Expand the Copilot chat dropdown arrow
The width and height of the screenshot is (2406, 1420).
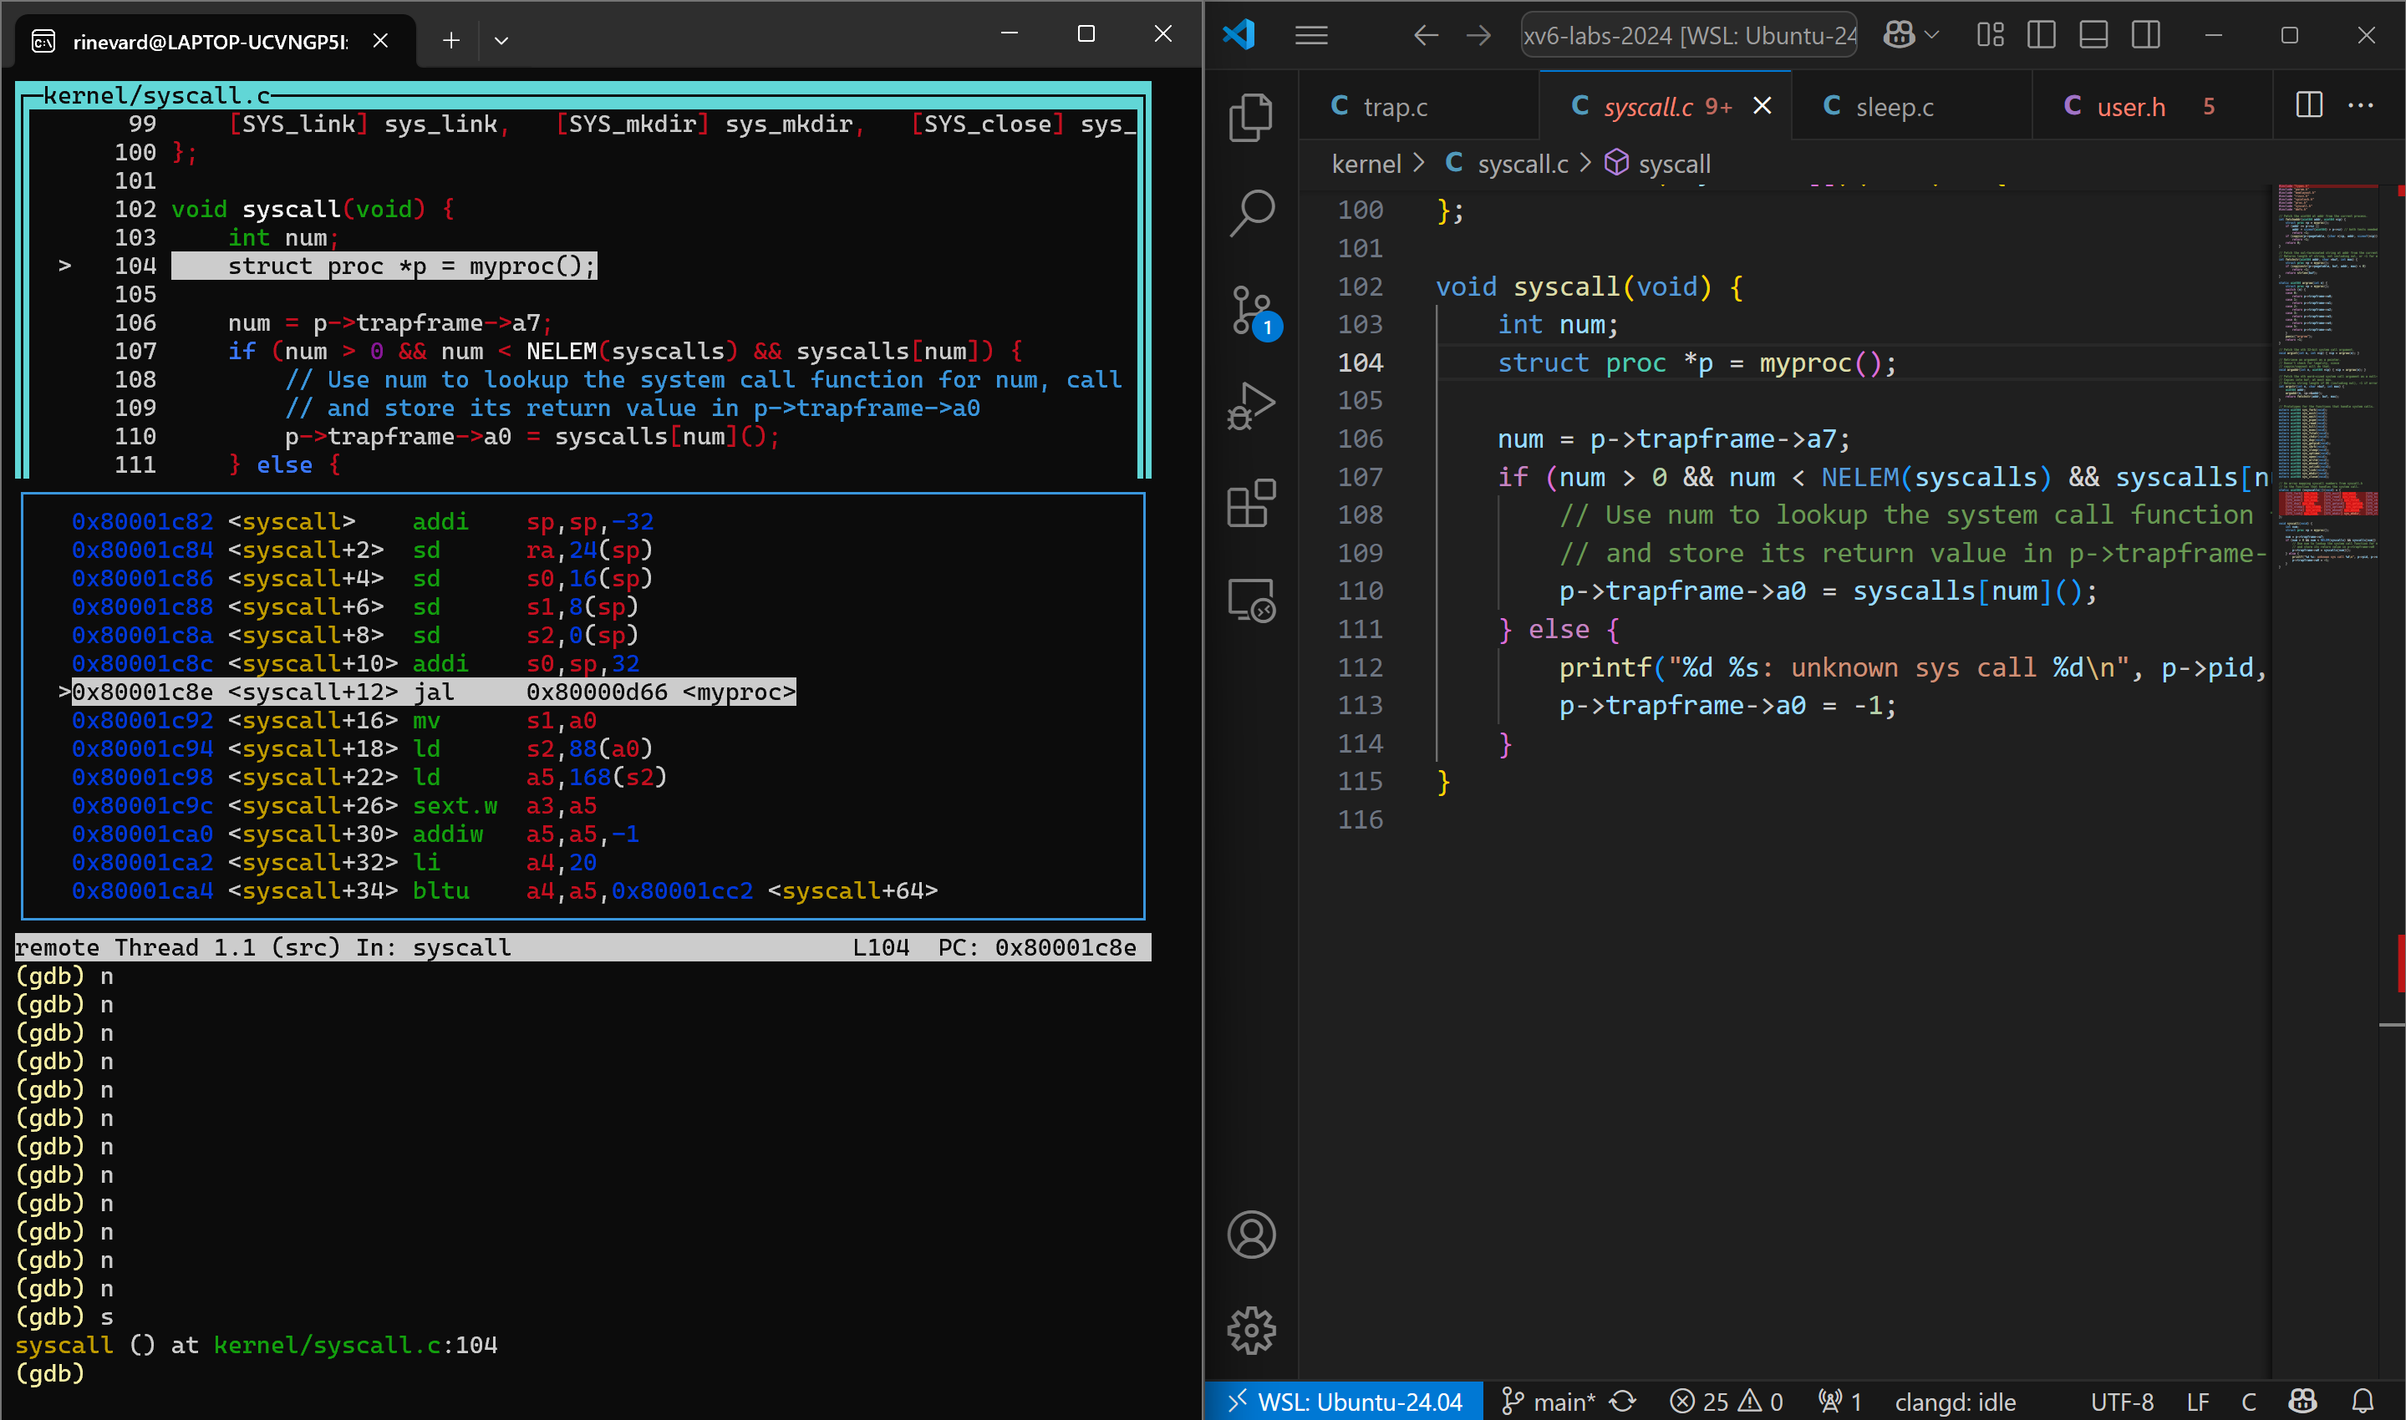coord(1932,35)
